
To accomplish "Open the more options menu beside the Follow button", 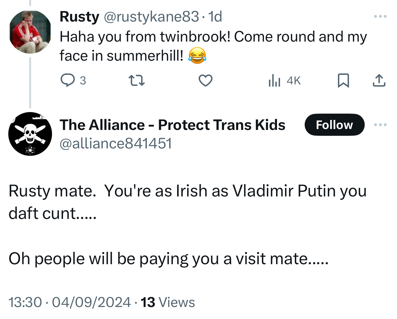I will [x=380, y=125].
